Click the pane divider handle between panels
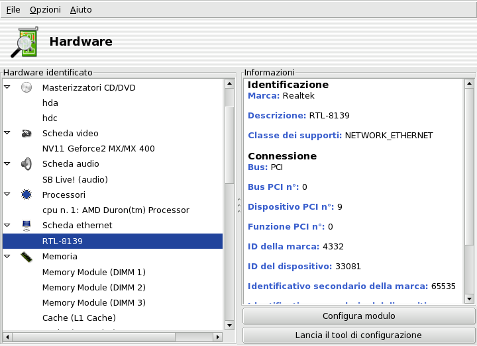Image resolution: width=477 pixels, height=346 pixels. tap(238, 205)
